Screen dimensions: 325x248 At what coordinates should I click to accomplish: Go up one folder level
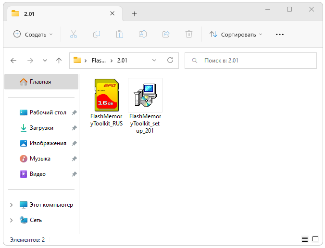(x=59, y=61)
